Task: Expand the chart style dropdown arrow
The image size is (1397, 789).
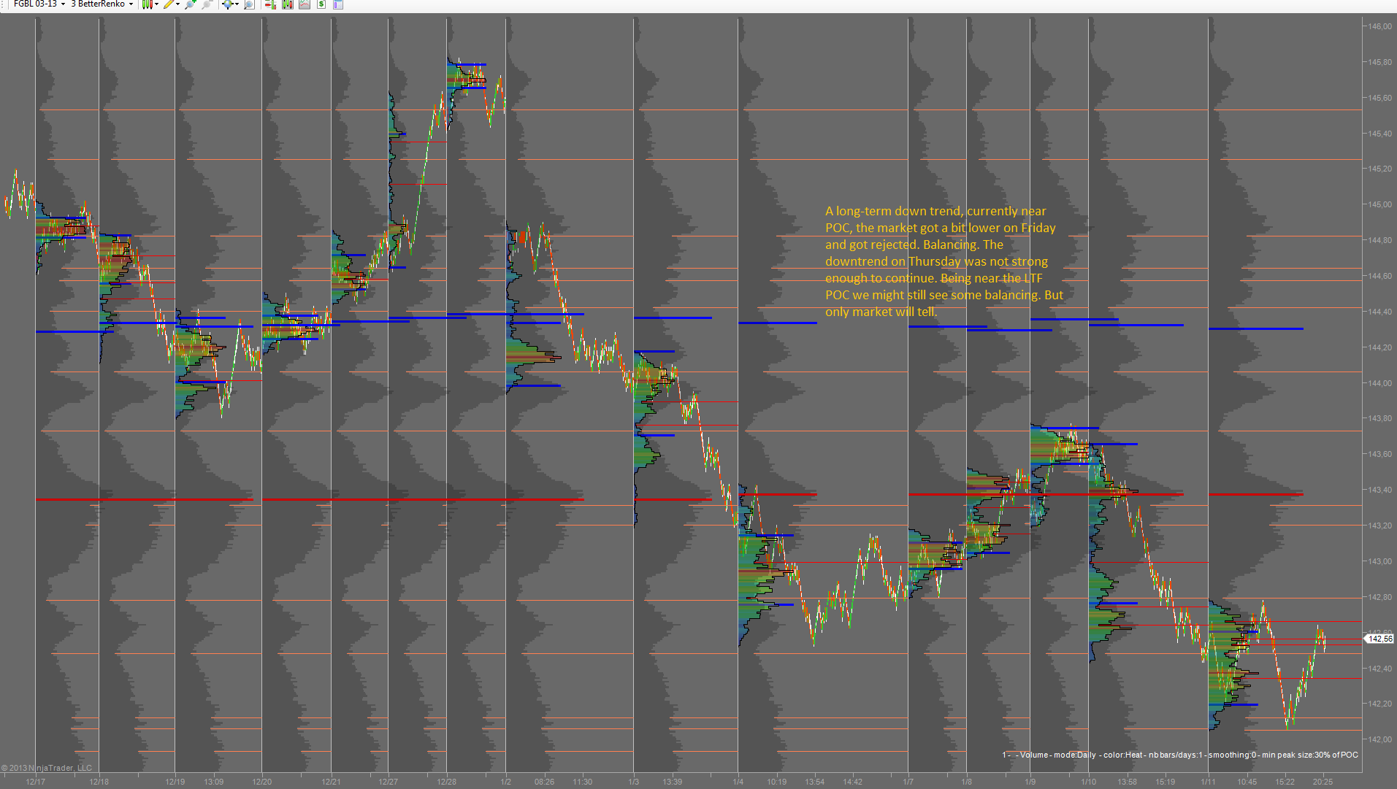Action: pos(157,4)
